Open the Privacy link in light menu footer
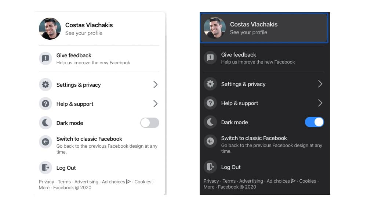Screen dimensions: 367x219 point(46,182)
